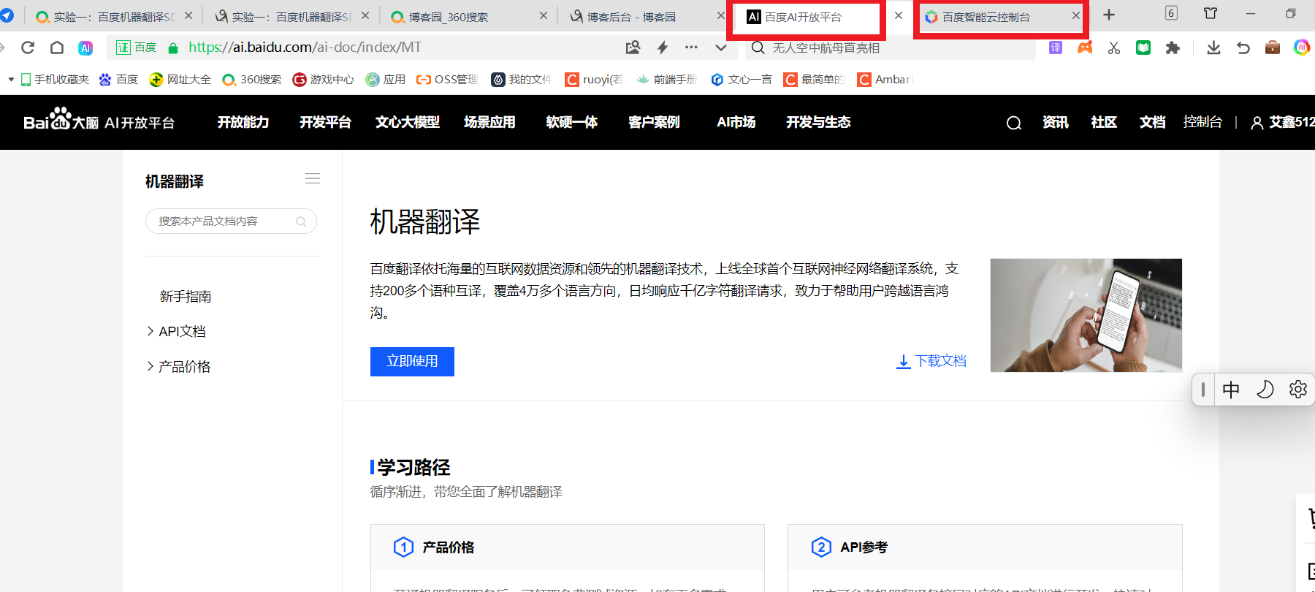Image resolution: width=1315 pixels, height=592 pixels.
Task: Open the three-dot more options in address bar
Action: click(691, 48)
